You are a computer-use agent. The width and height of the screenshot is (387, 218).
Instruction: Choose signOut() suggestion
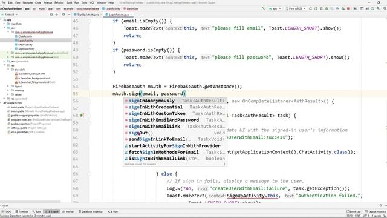click(x=175, y=133)
